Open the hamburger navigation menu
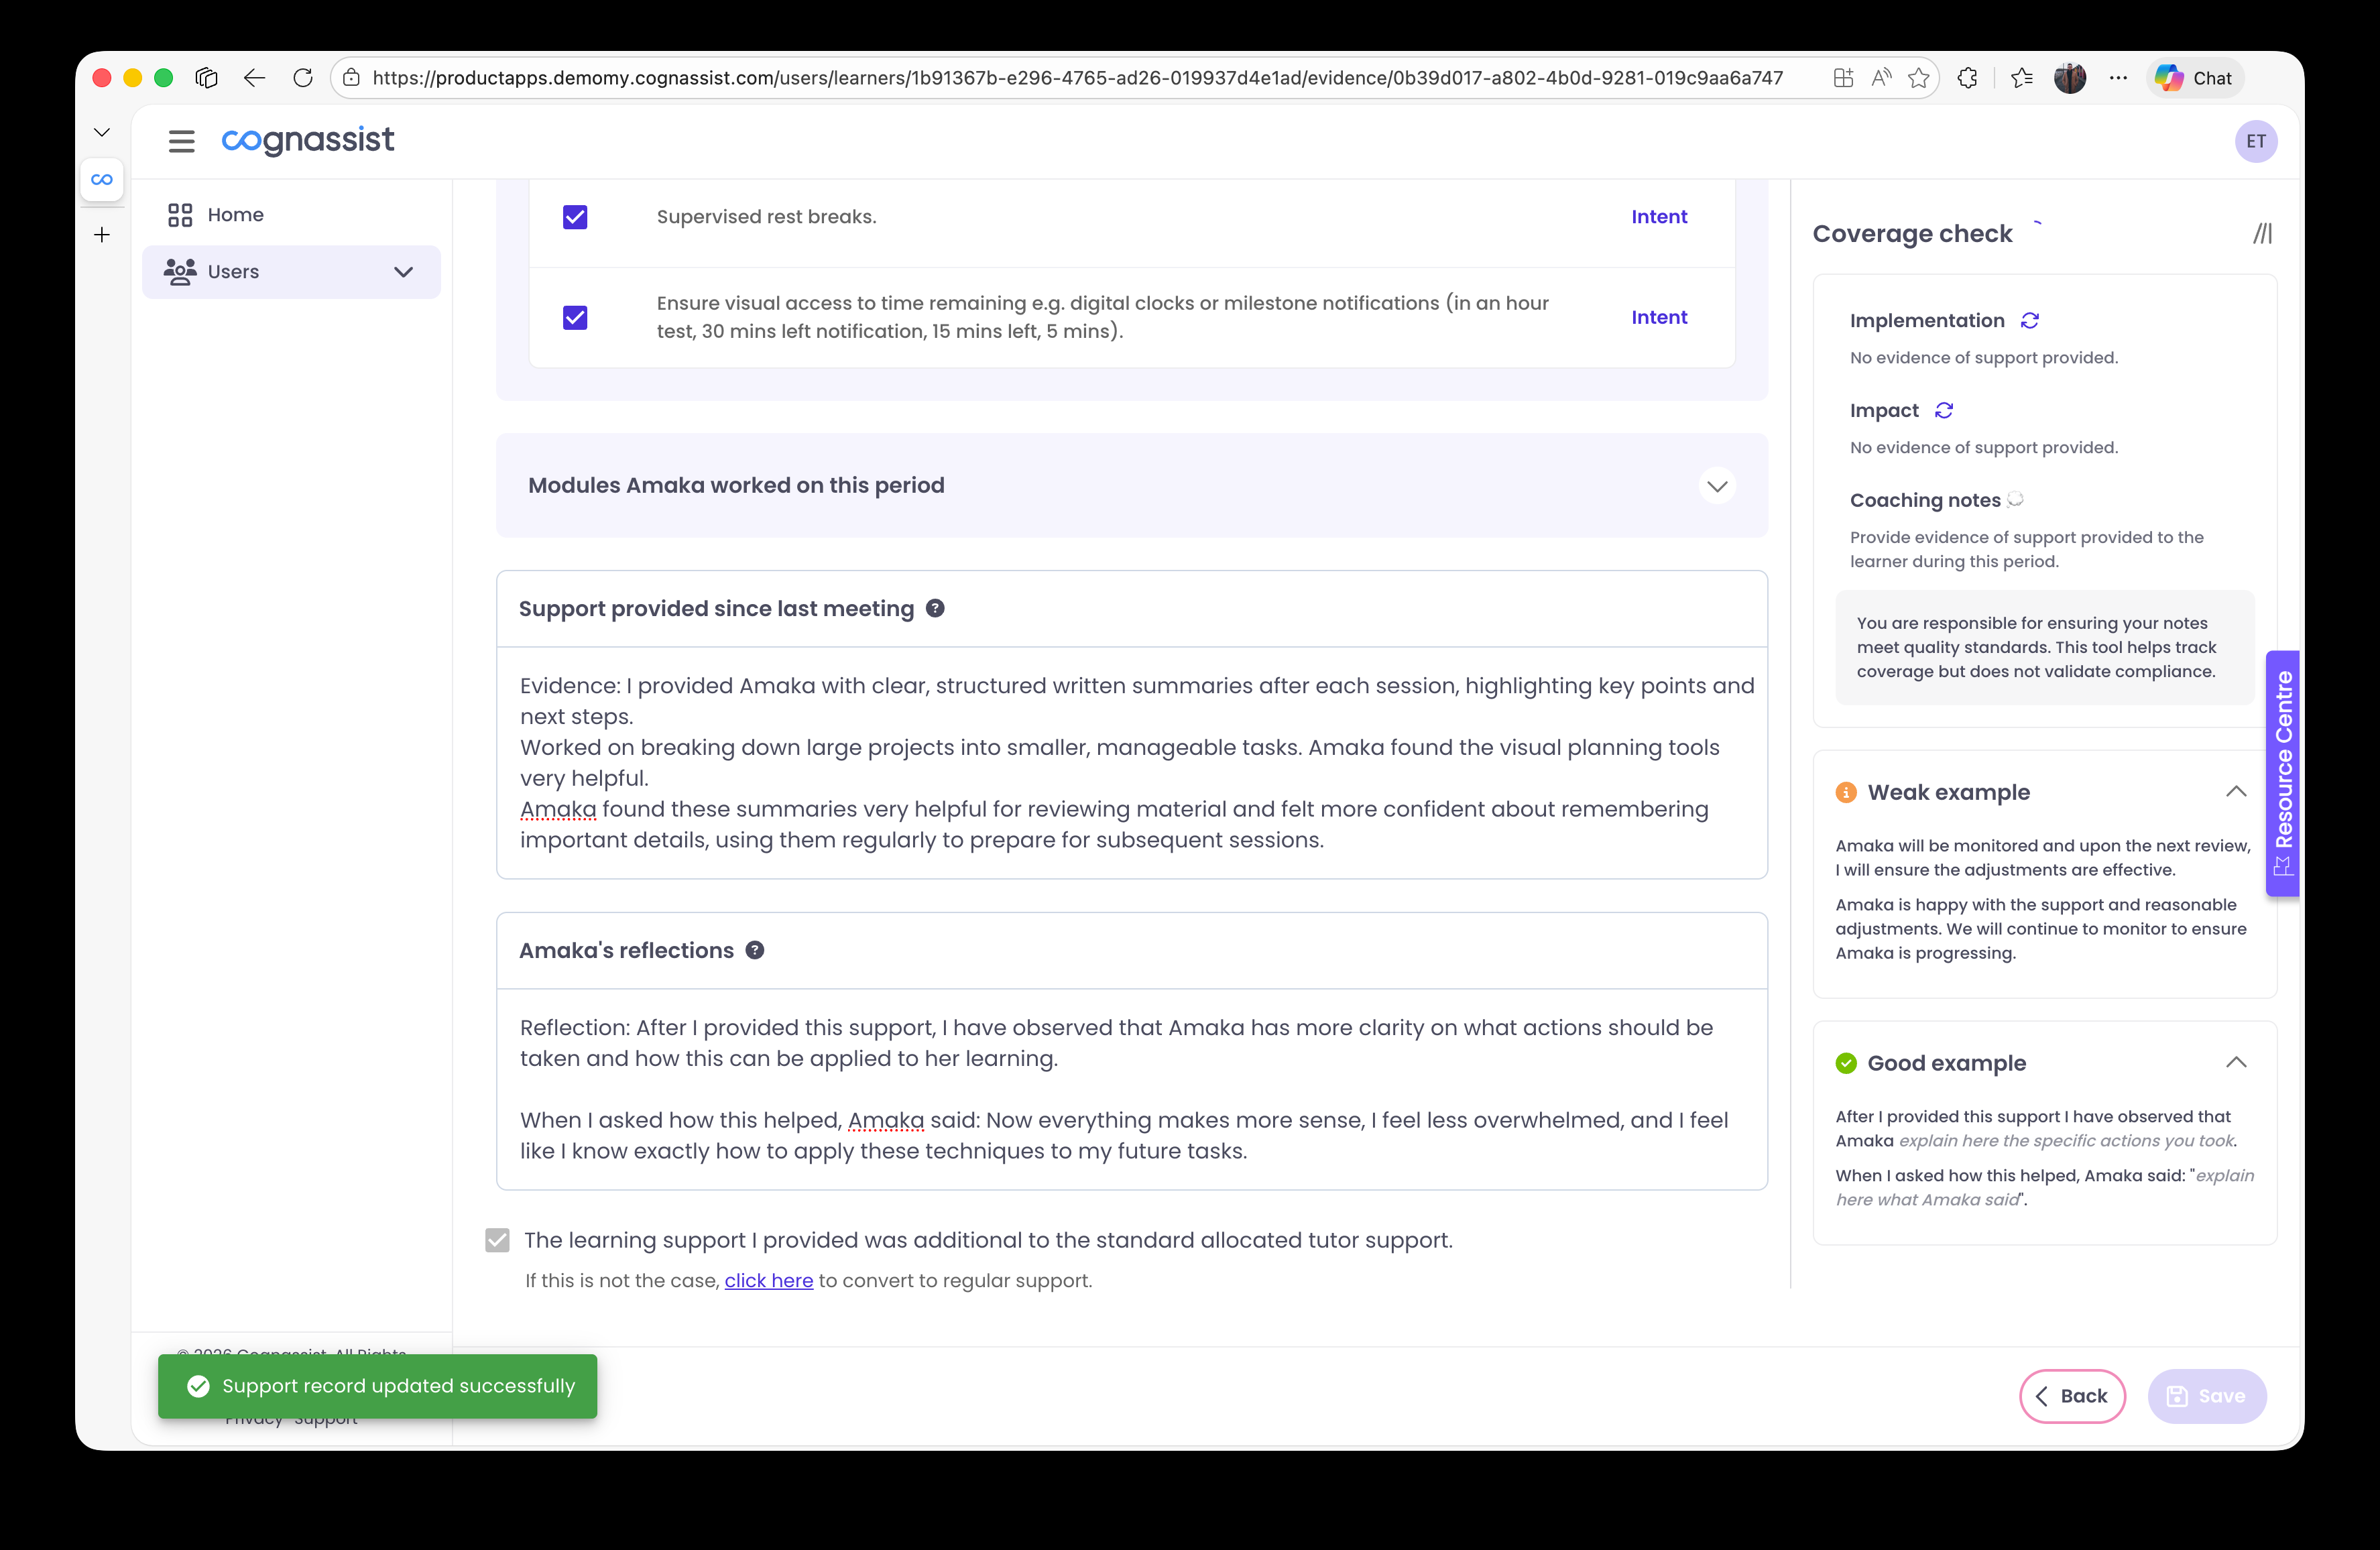Viewport: 2380px width, 1550px height. tap(181, 141)
